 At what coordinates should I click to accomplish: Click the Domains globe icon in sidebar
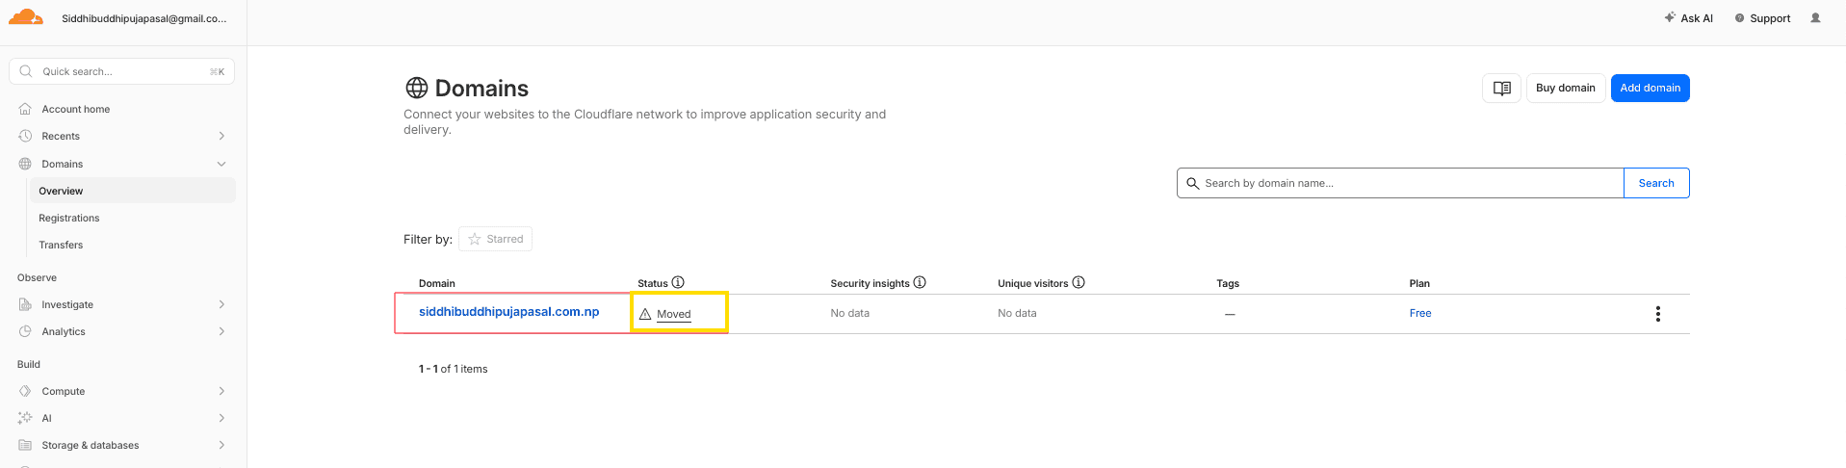point(25,164)
